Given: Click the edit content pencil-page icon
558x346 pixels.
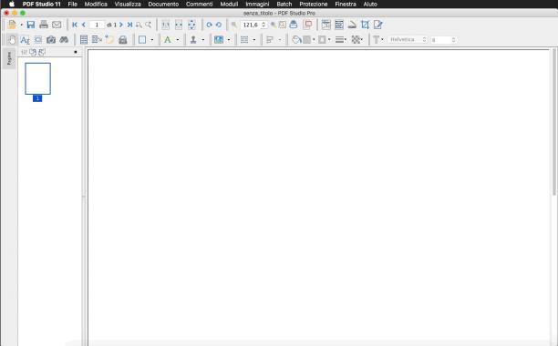Looking at the screenshot, I should [378, 25].
